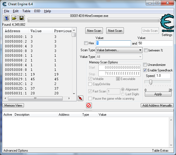Viewport: 176px width, 155px height.
Task: Click cheat table scroll up arrow
Action: [x=171, y=120]
